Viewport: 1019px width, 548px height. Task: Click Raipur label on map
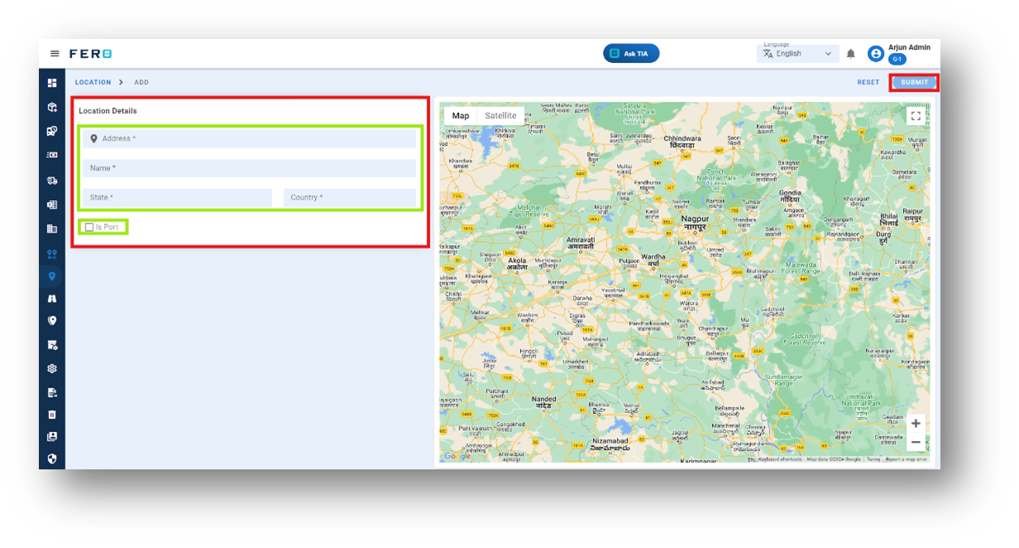tap(914, 214)
